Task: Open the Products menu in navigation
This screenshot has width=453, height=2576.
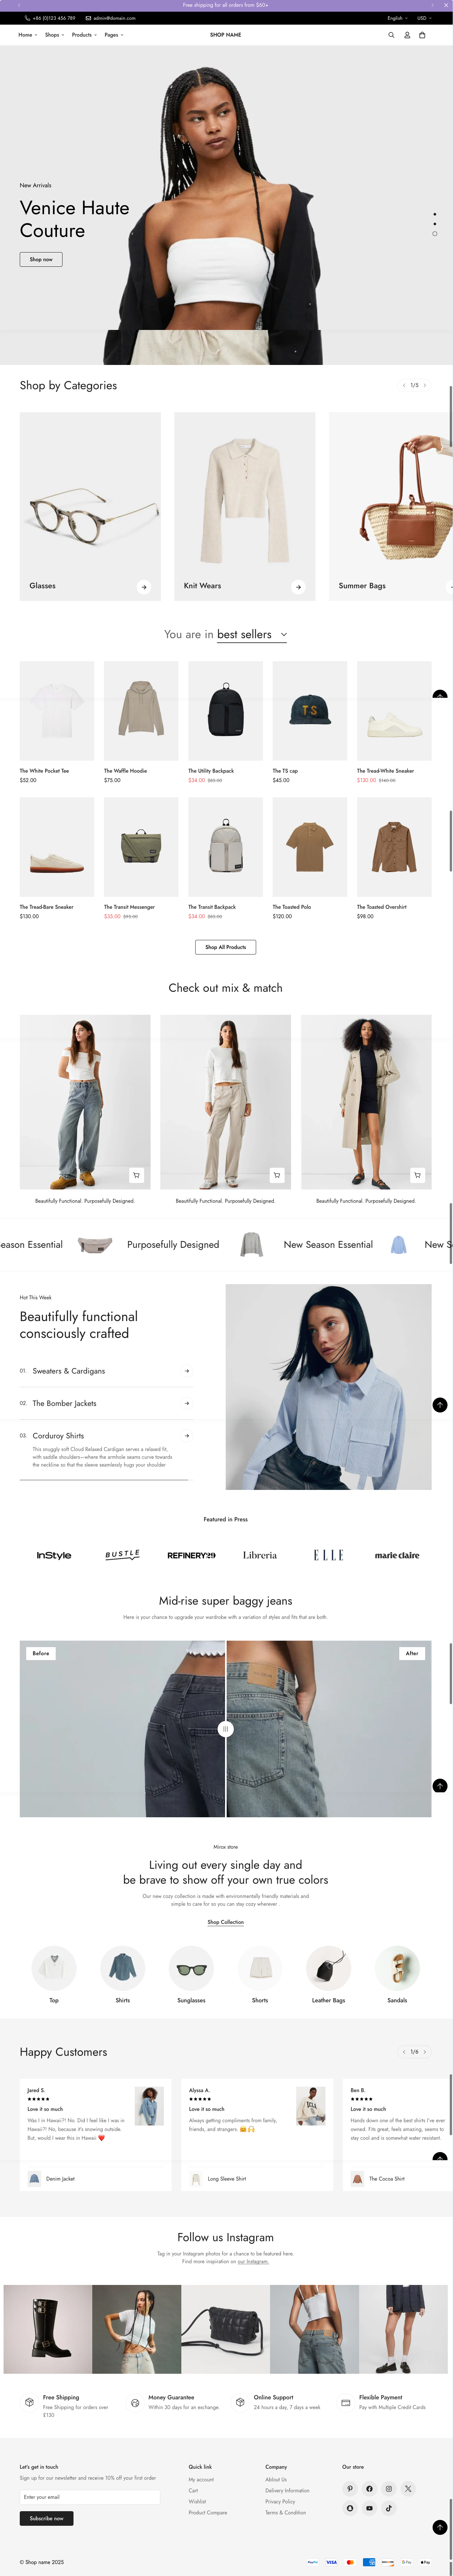Action: coord(84,35)
